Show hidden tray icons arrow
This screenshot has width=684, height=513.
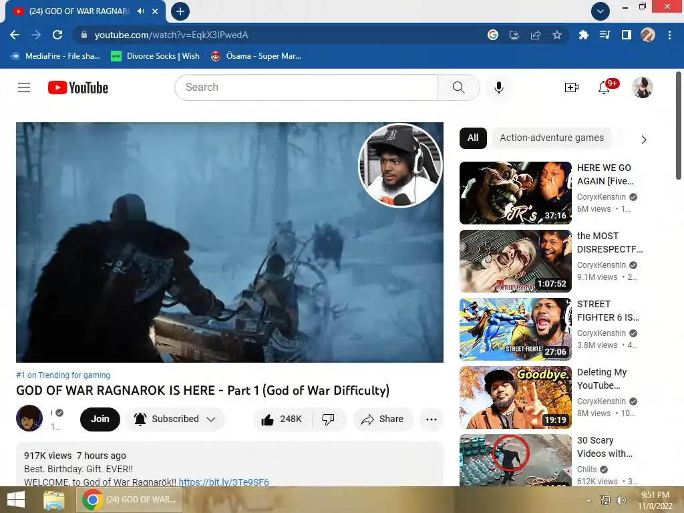589,500
